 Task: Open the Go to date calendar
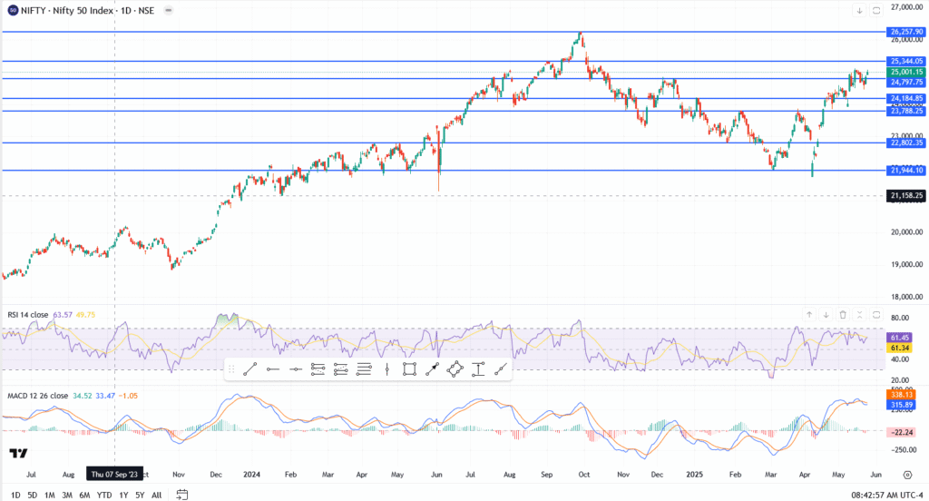point(181,495)
